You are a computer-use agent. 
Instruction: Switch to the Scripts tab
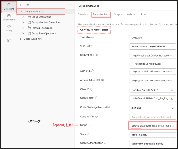[118, 15]
